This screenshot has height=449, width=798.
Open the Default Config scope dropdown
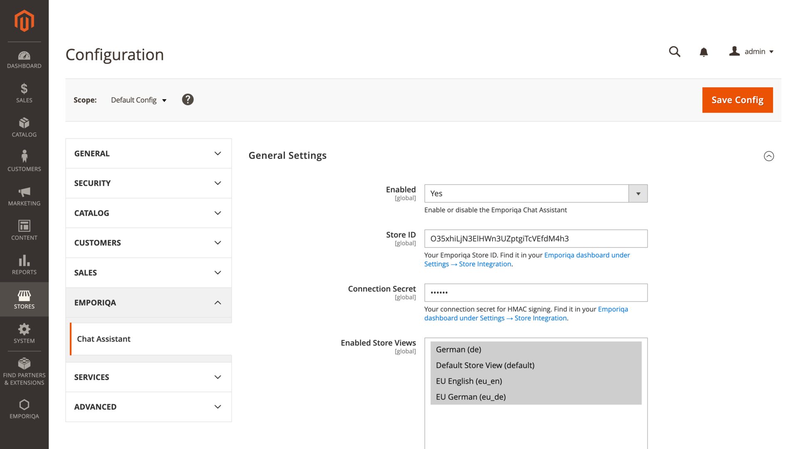pyautogui.click(x=138, y=100)
